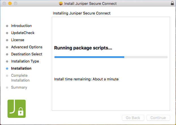
Task: Select the Introduction step in the sidebar
Action: point(21,26)
